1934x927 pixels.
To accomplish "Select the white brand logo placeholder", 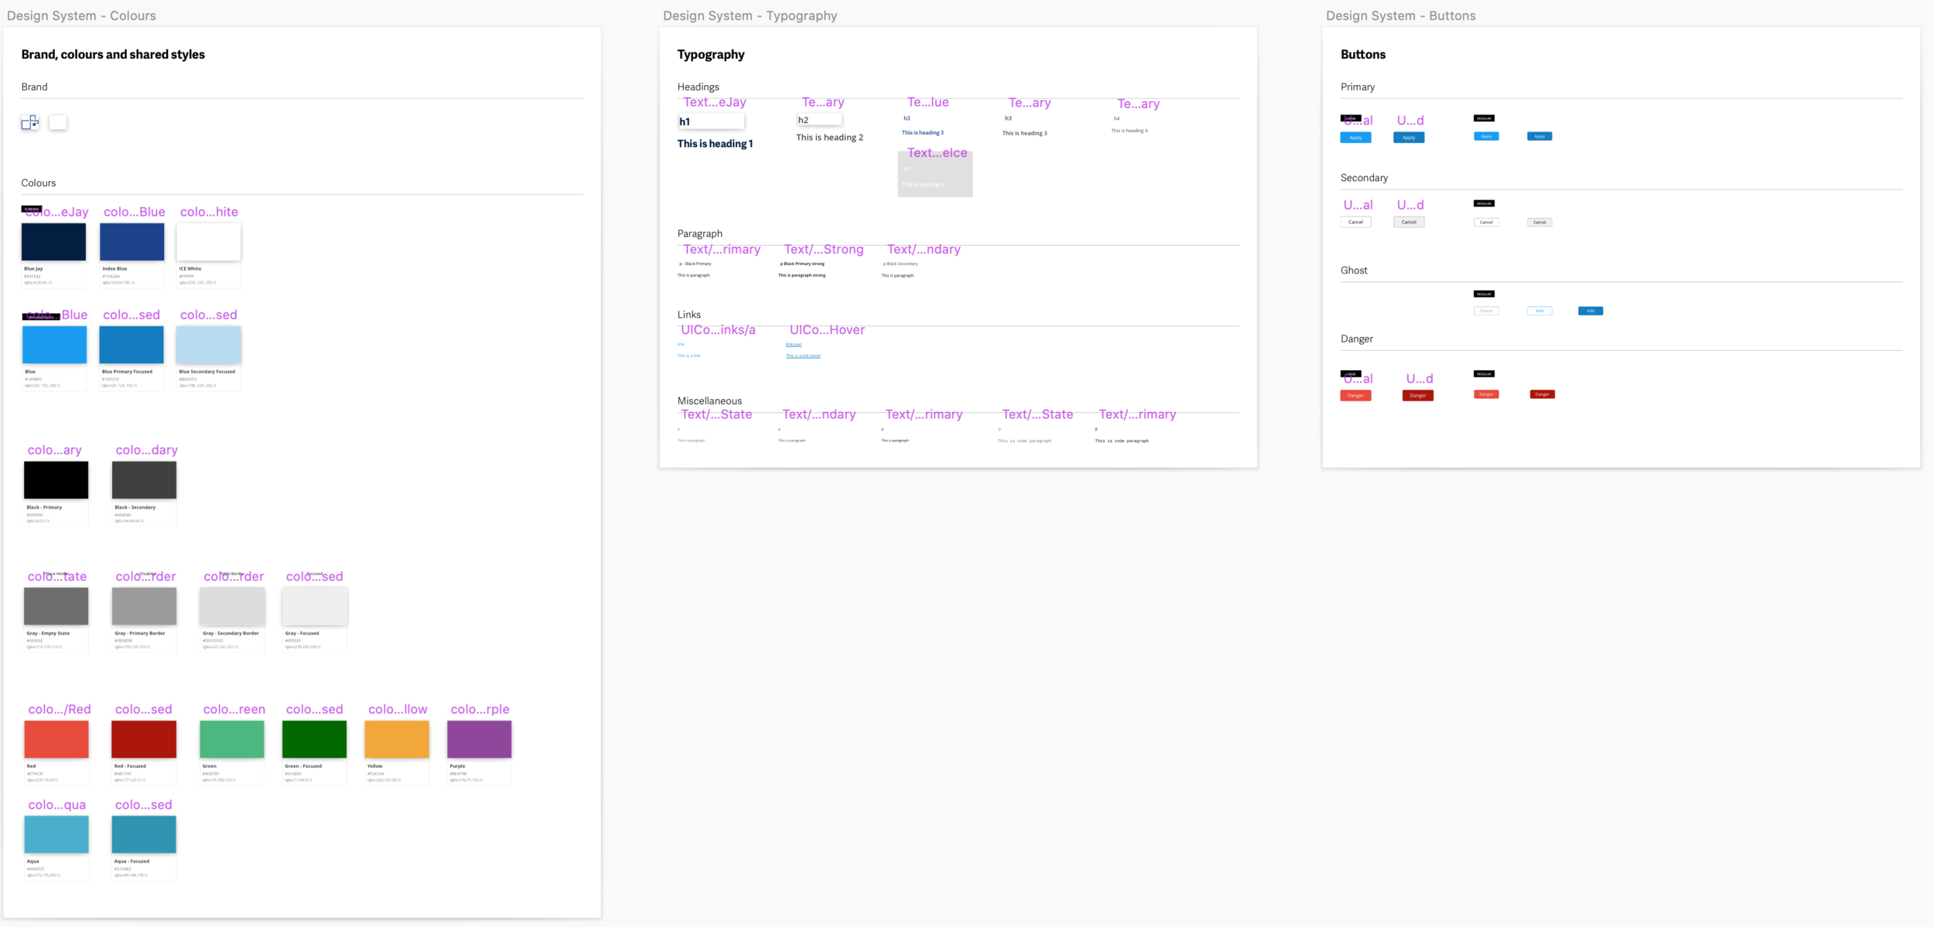I will 58,122.
